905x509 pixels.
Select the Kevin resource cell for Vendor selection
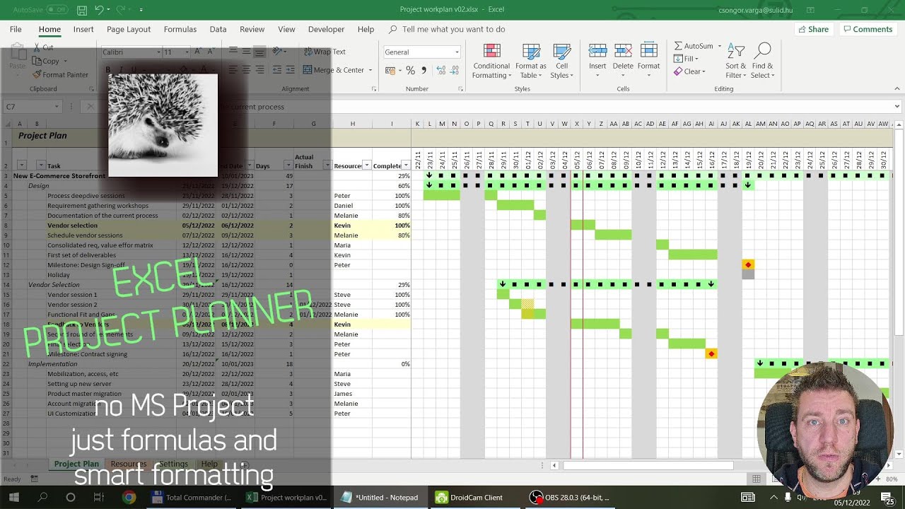pyautogui.click(x=352, y=226)
